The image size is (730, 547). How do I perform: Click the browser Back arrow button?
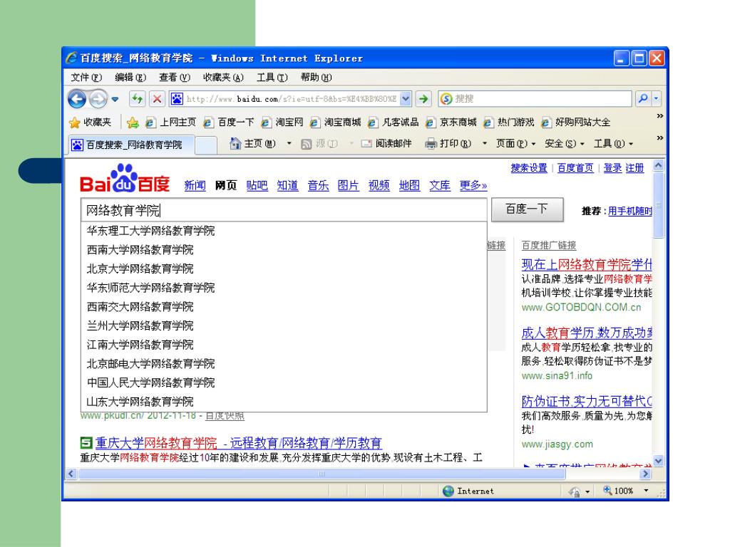pyautogui.click(x=77, y=99)
